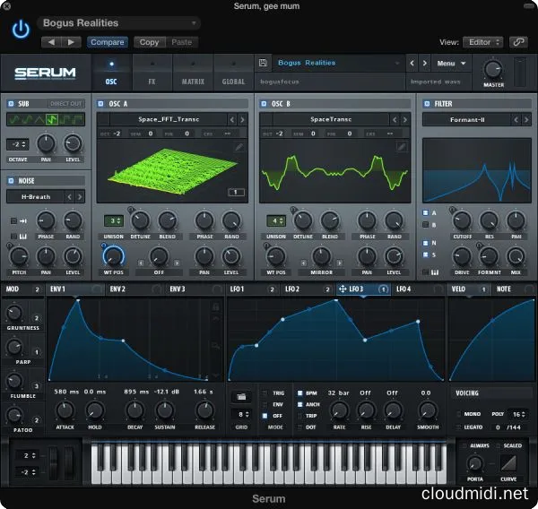
Task: Click the plugin power bypass icon
Action: (x=21, y=30)
